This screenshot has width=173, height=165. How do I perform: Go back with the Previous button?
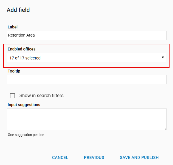click(94, 157)
